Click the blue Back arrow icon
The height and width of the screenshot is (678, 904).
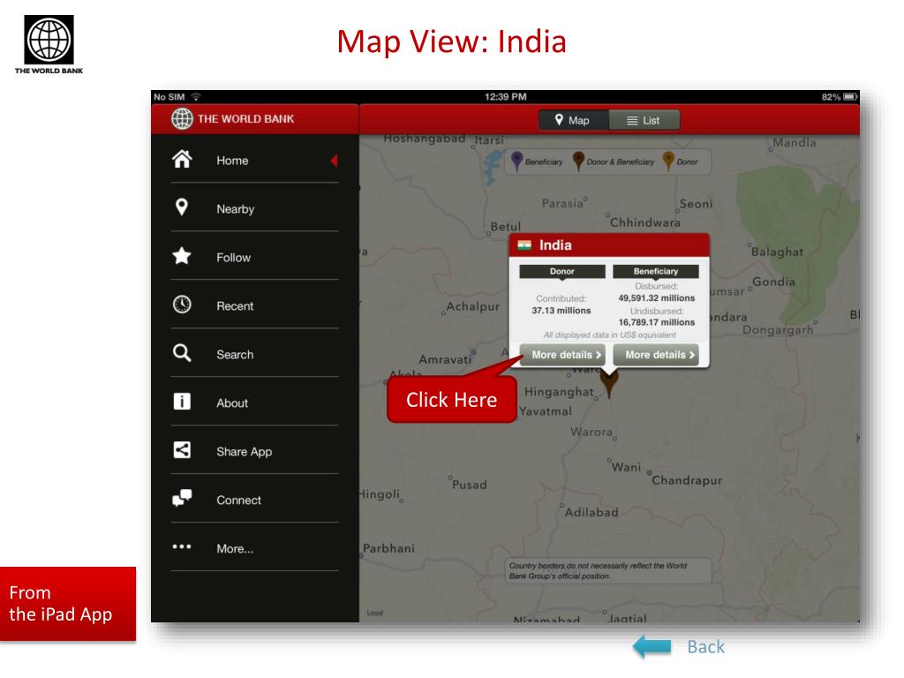(x=652, y=646)
